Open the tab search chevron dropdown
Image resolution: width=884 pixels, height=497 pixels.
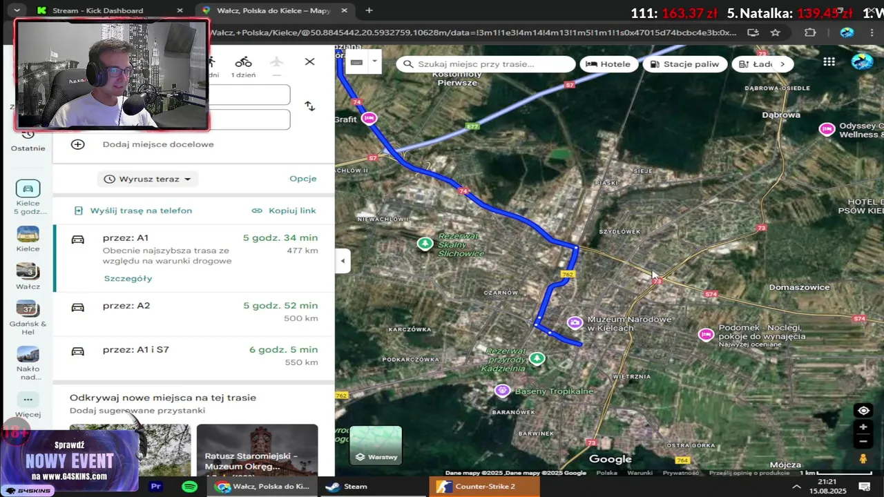tap(17, 10)
